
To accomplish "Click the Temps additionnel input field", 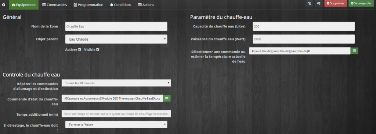I will [x=116, y=114].
